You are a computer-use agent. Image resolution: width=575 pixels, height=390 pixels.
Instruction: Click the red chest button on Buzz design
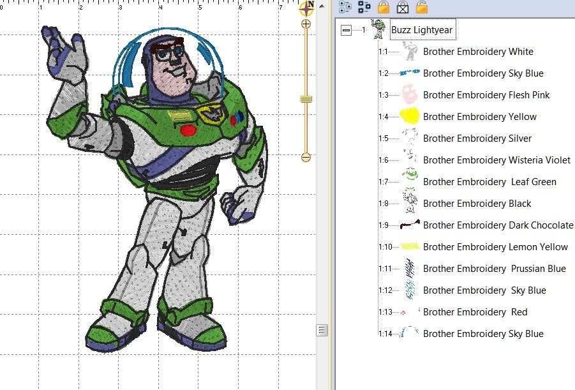click(x=188, y=130)
